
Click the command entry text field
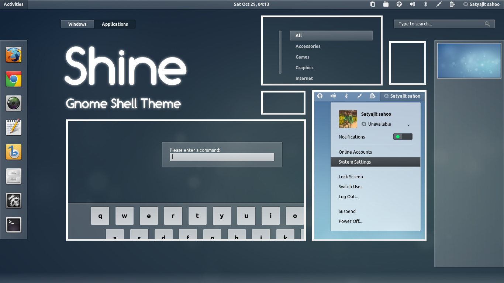(x=222, y=157)
